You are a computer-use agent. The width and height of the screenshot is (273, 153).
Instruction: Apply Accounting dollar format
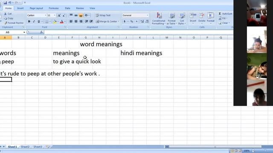coord(125,21)
